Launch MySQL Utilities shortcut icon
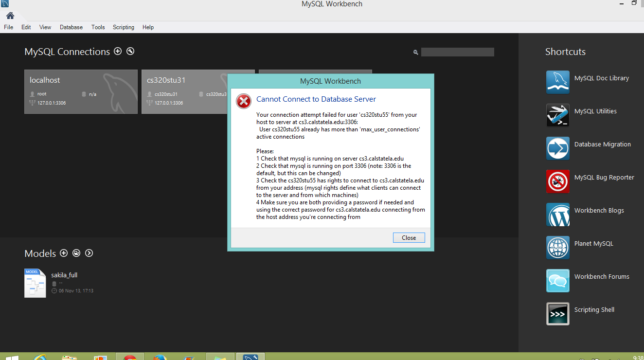This screenshot has height=360, width=644. point(557,115)
